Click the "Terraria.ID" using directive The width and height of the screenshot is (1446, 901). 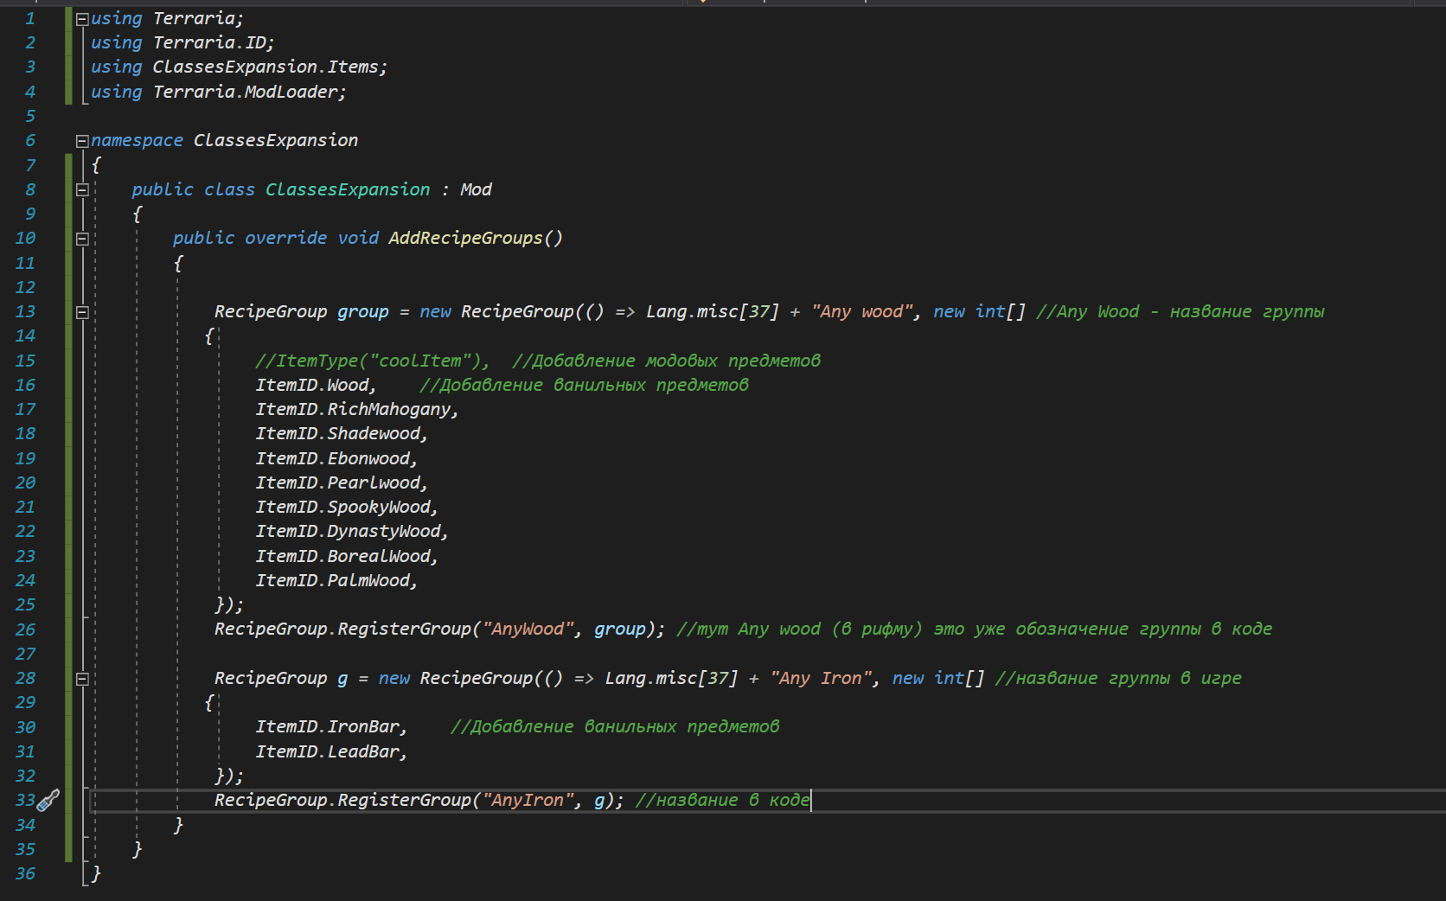214,42
